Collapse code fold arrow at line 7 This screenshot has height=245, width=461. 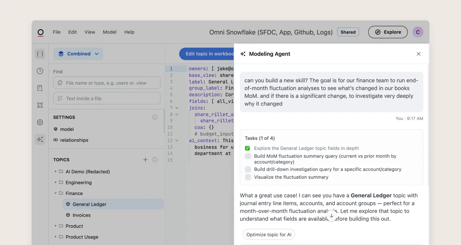pyautogui.click(x=177, y=108)
